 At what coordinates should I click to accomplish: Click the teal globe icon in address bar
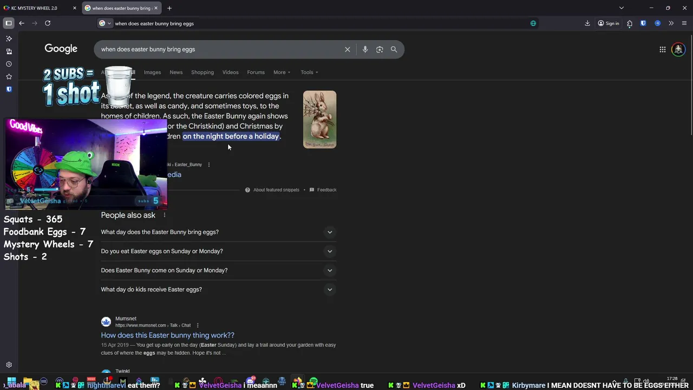click(x=533, y=23)
